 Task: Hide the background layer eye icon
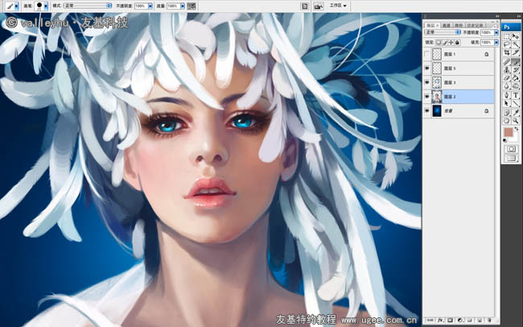click(427, 110)
